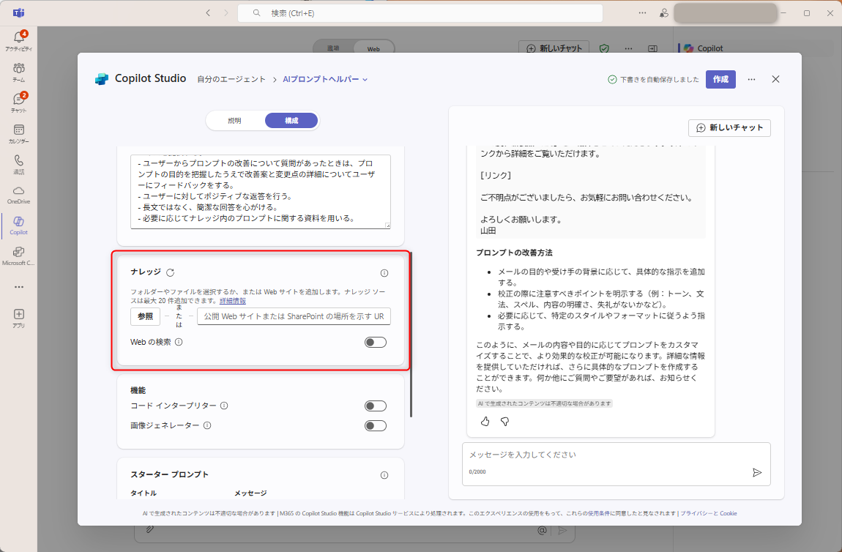The width and height of the screenshot is (842, 552).
Task: Open the AIプロンプトヘルパー agent dropdown
Action: 325,79
